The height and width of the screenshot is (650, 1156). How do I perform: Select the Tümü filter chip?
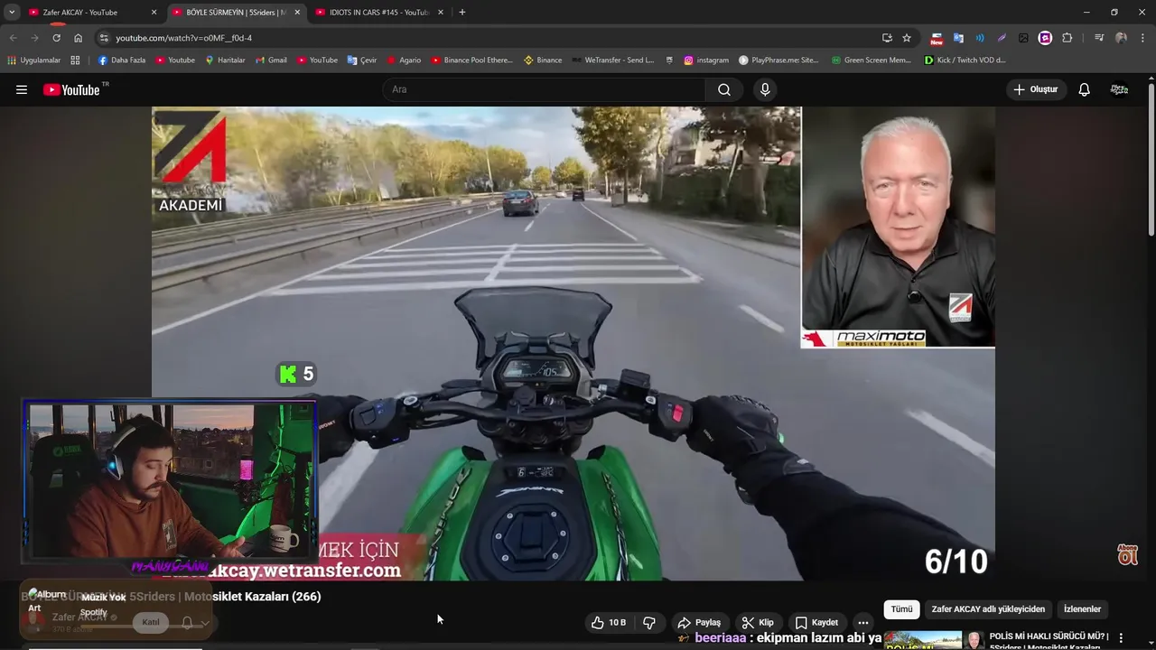click(x=901, y=609)
